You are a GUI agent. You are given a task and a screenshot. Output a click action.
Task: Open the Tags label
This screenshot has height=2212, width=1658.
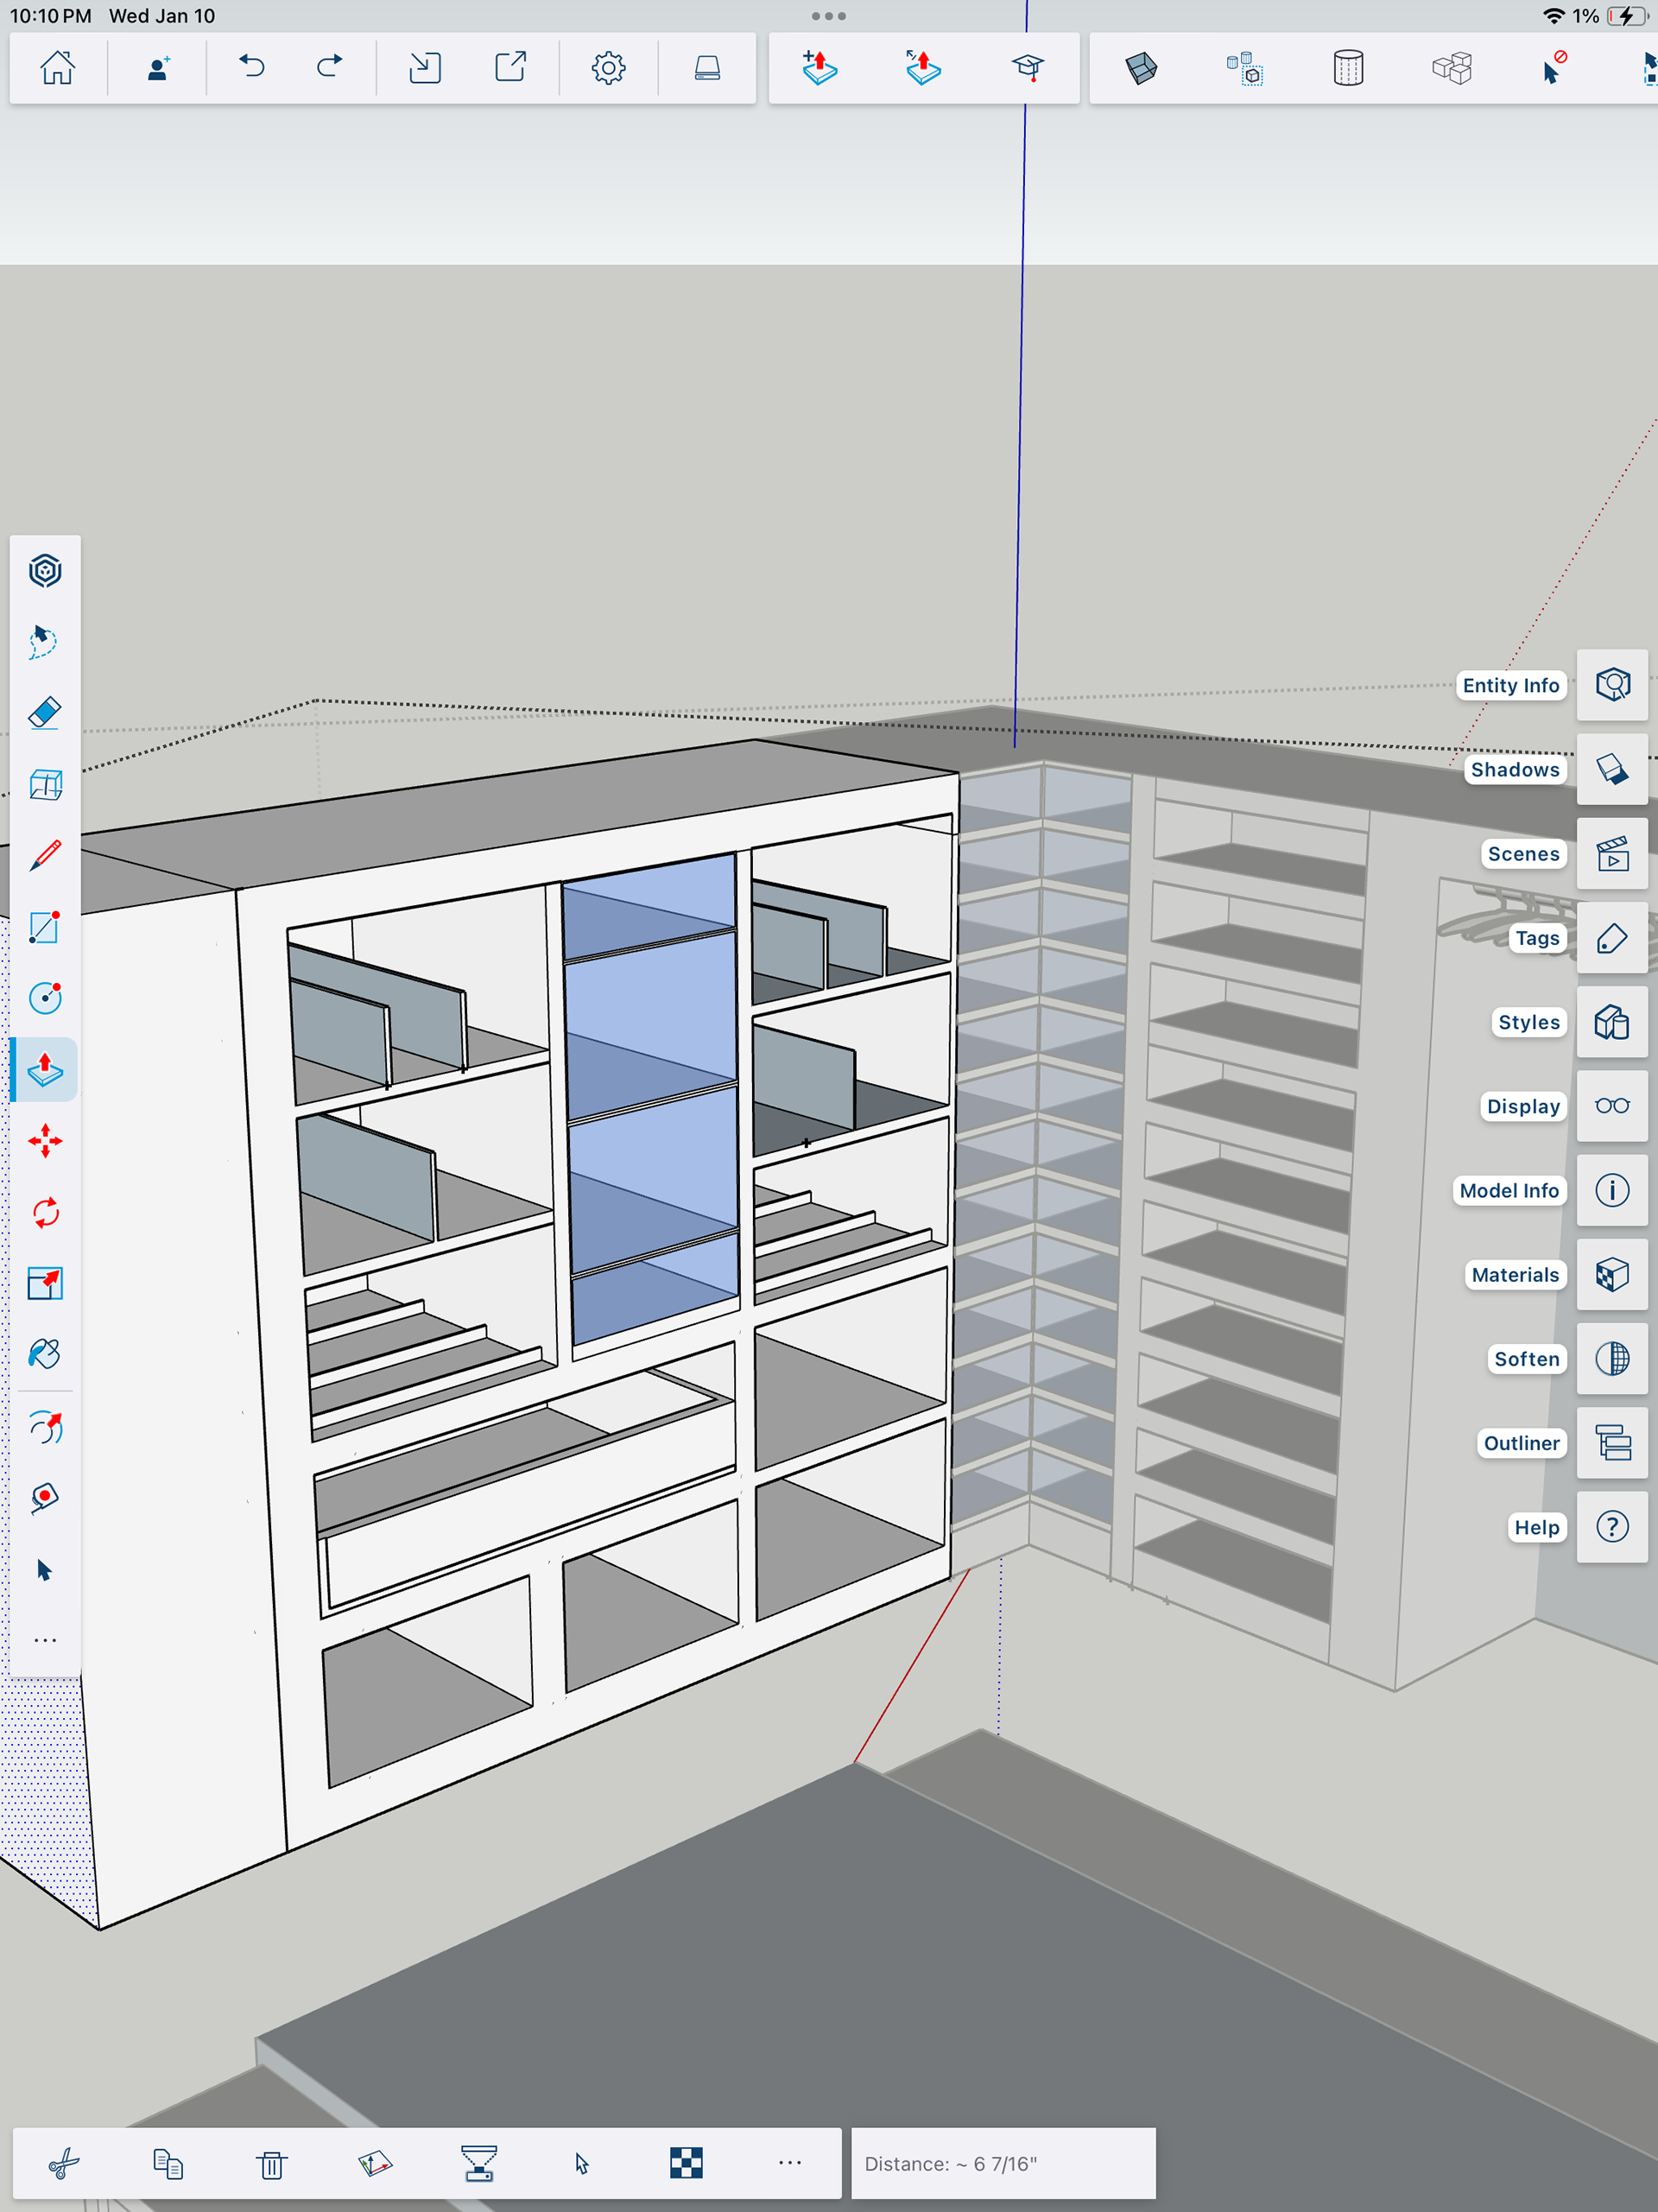(x=1536, y=938)
